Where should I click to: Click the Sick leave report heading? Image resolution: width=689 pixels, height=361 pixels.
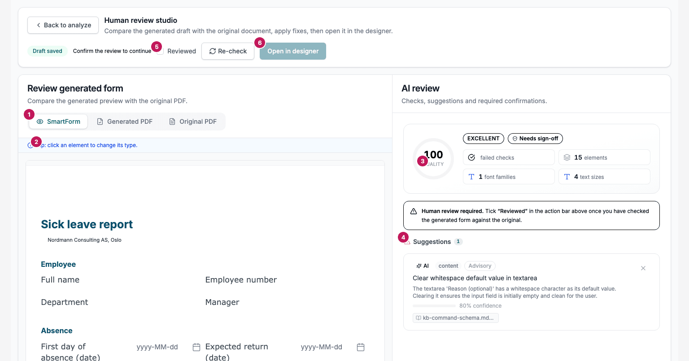(87, 224)
